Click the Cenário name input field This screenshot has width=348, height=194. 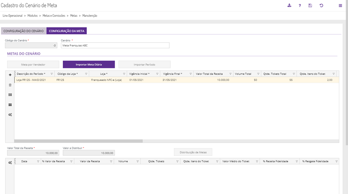tap(115, 45)
